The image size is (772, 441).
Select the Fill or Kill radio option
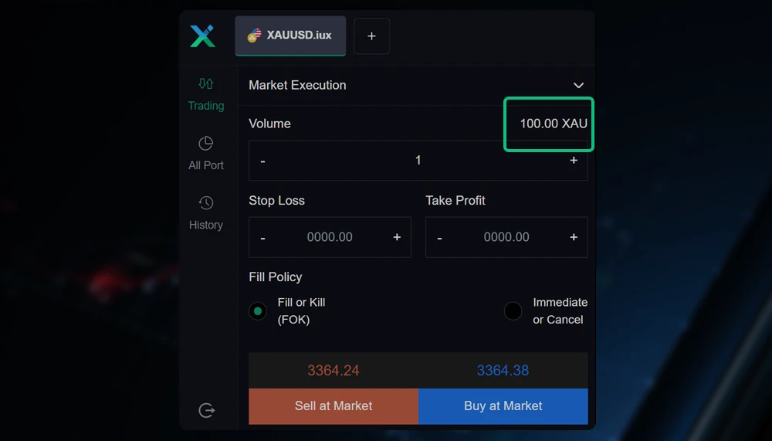click(x=258, y=311)
